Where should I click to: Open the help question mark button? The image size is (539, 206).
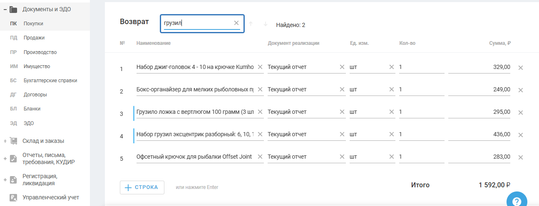pos(517,201)
